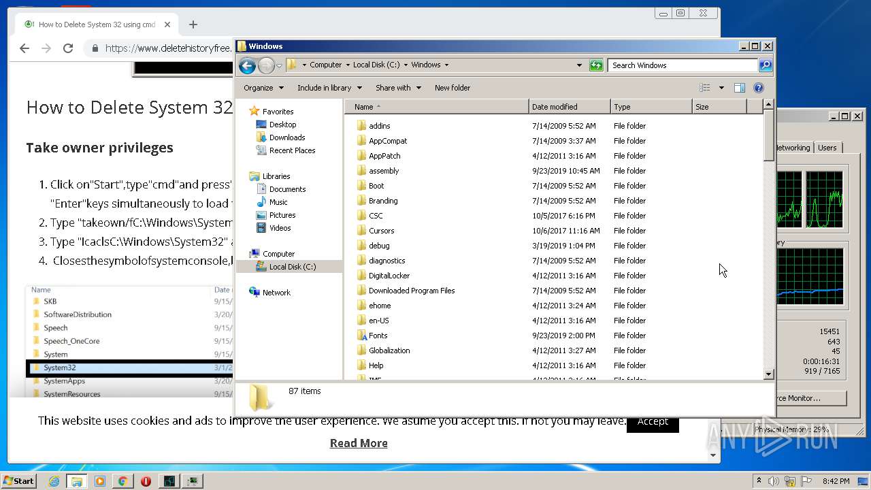This screenshot has height=490, width=871.
Task: Open a new browser tab
Action: pyautogui.click(x=193, y=24)
